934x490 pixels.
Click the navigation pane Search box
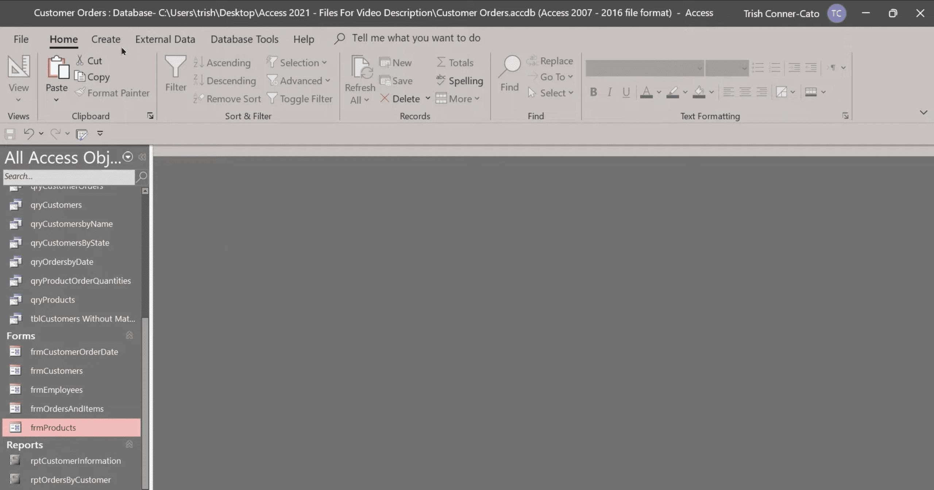click(x=69, y=177)
